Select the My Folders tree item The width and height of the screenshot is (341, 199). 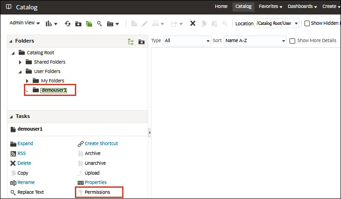click(x=53, y=81)
